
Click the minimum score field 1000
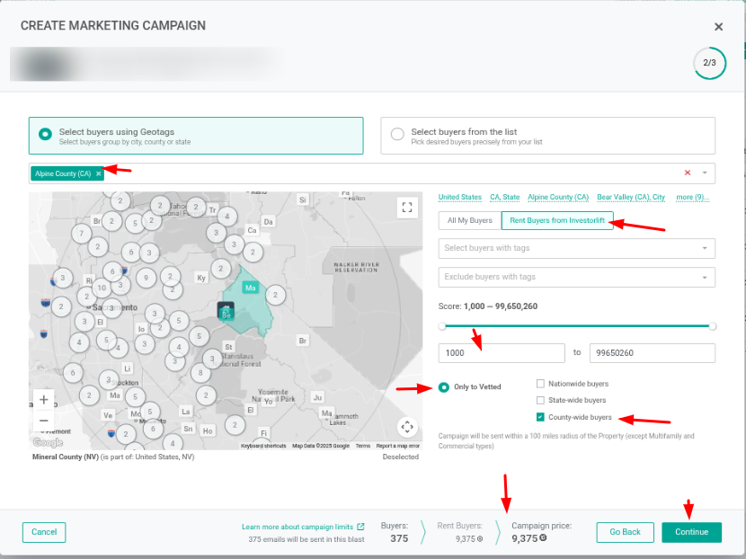click(x=502, y=353)
